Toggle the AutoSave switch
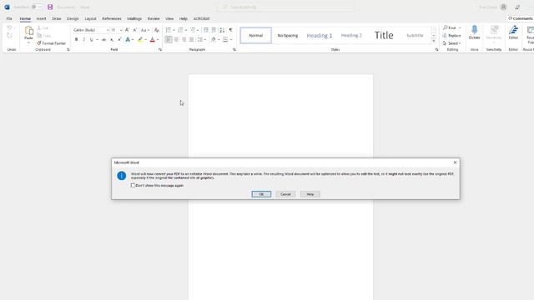 tap(37, 7)
